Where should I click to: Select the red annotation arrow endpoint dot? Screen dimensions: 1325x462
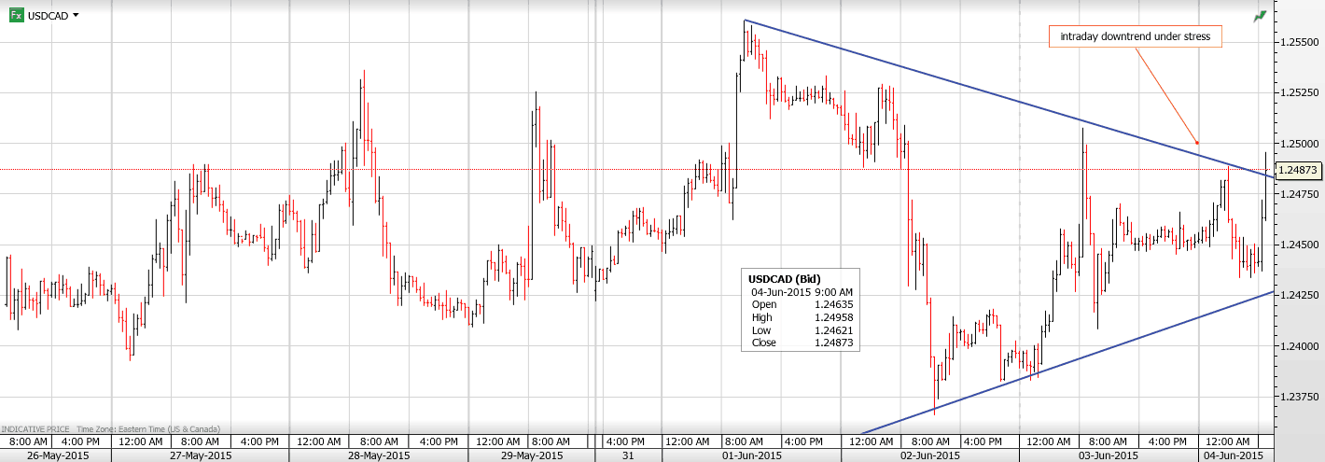[x=1197, y=143]
